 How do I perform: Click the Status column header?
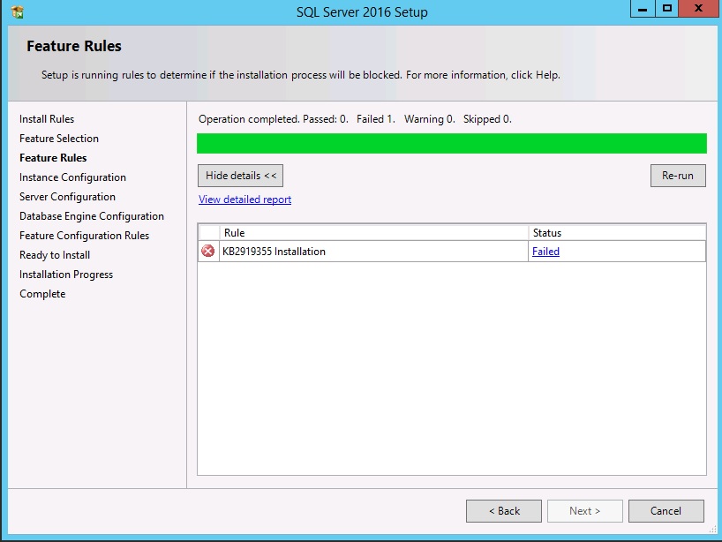(x=617, y=233)
